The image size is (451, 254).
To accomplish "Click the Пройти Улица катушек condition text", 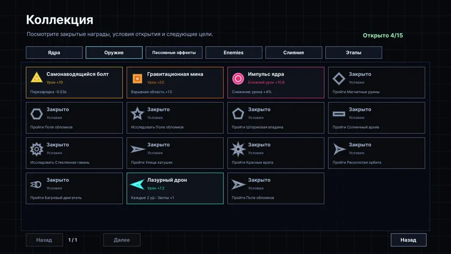I will 152,162.
